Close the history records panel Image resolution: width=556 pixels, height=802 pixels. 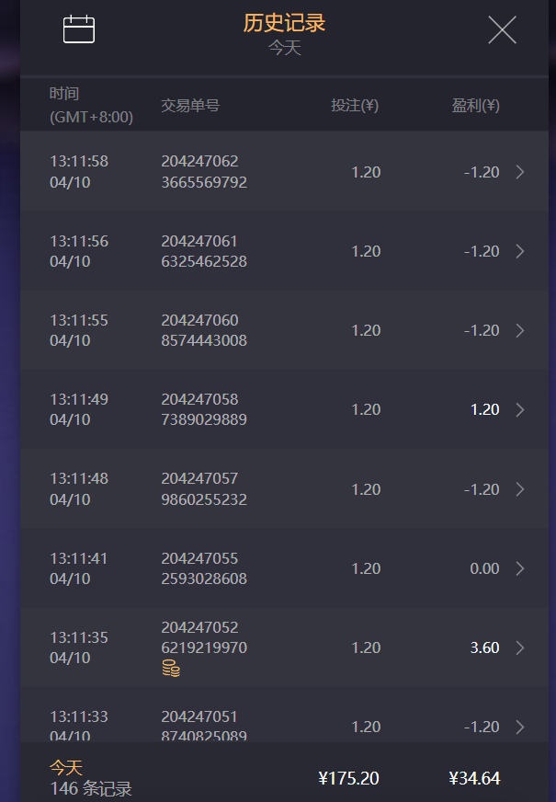pyautogui.click(x=502, y=29)
